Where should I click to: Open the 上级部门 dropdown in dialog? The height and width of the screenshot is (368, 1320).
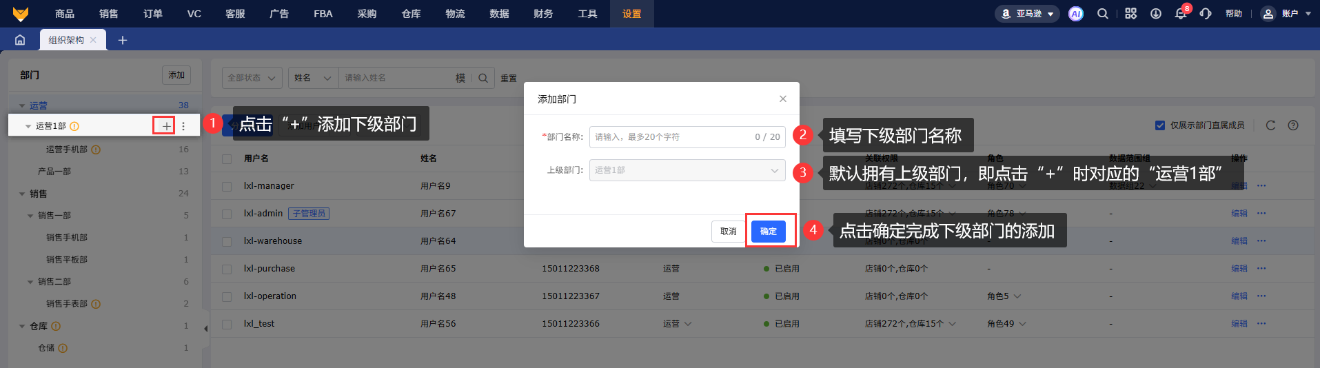point(687,170)
